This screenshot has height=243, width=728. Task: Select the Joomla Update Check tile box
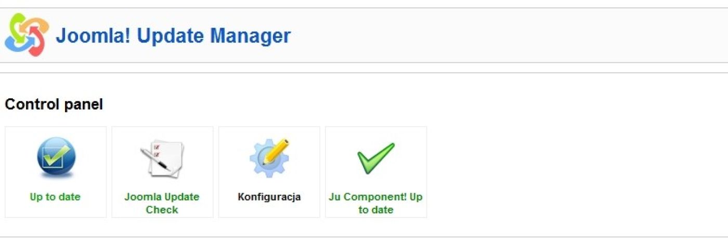(x=162, y=172)
